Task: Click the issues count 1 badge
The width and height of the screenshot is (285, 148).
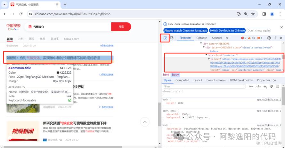Action: click(x=260, y=38)
